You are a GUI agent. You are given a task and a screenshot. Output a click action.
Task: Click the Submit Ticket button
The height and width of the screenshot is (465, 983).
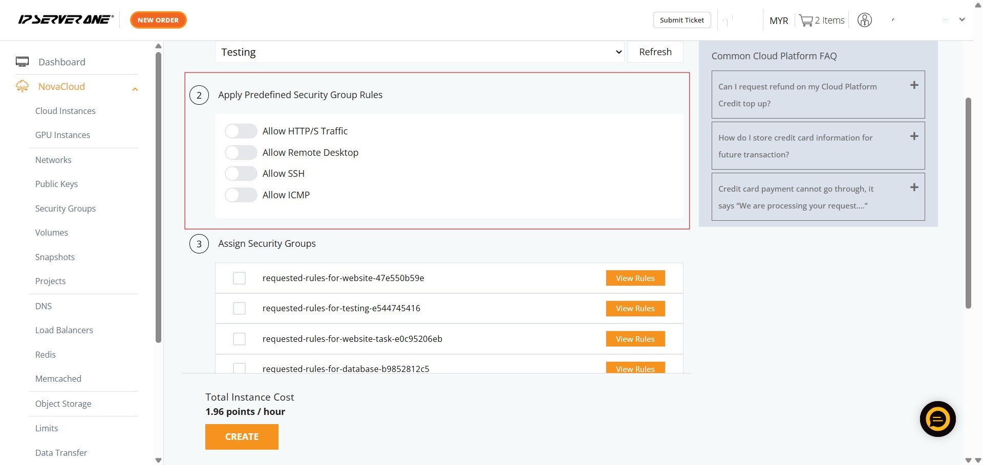(681, 20)
